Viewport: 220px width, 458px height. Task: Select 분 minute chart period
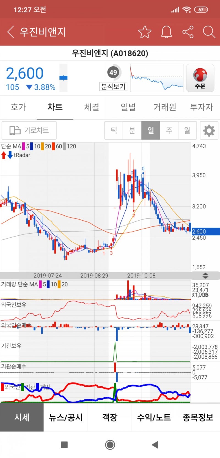(132, 130)
